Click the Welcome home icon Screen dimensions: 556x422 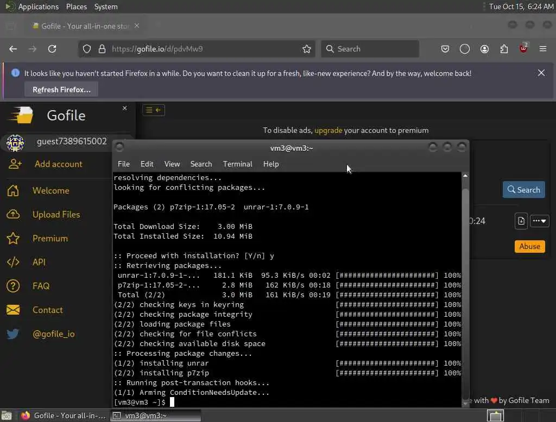[x=13, y=190]
